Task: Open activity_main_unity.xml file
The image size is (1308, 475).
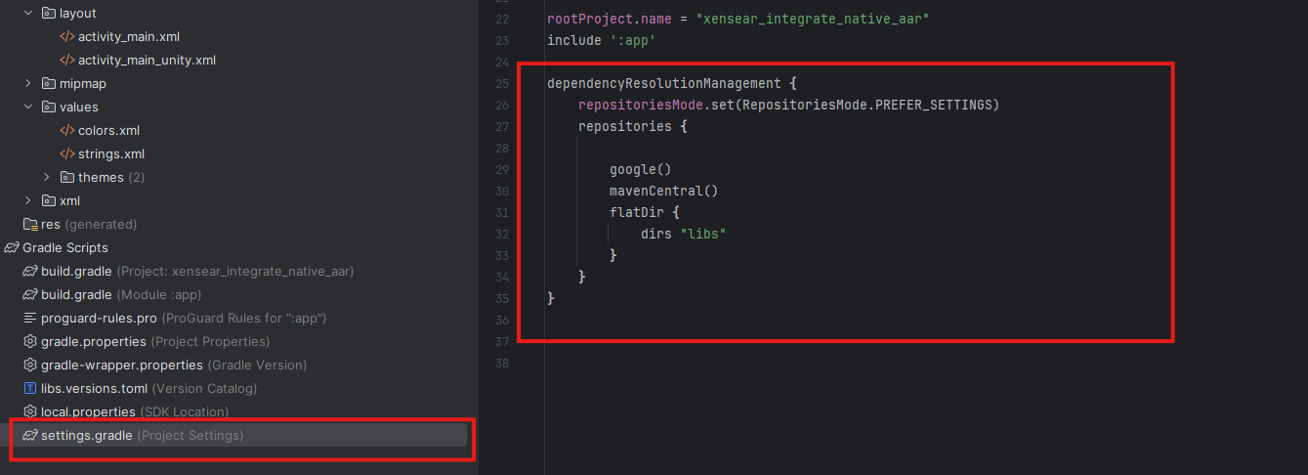Action: (x=147, y=60)
